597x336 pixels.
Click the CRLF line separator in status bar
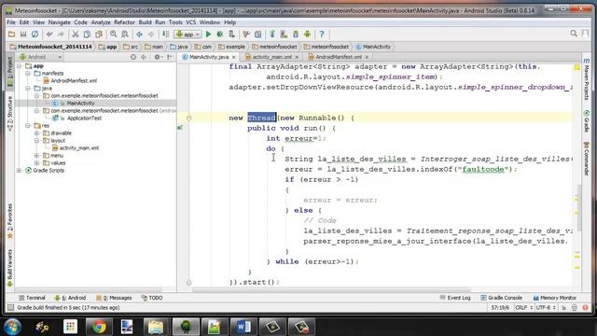click(523, 307)
